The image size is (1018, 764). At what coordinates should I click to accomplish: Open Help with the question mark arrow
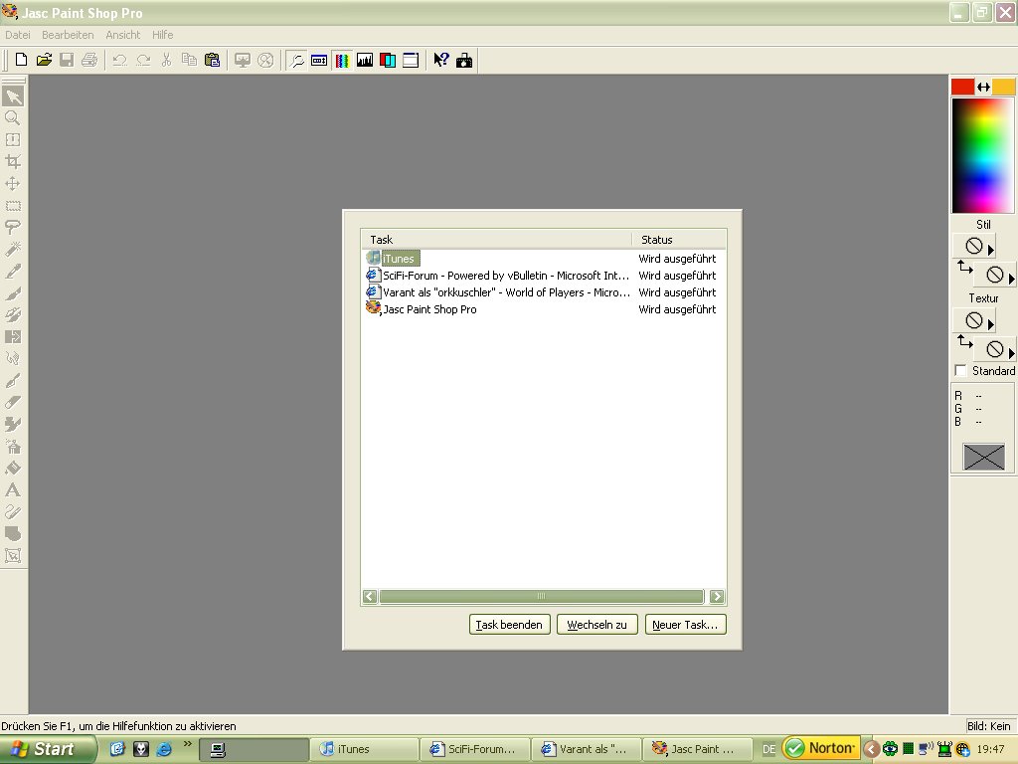[440, 61]
